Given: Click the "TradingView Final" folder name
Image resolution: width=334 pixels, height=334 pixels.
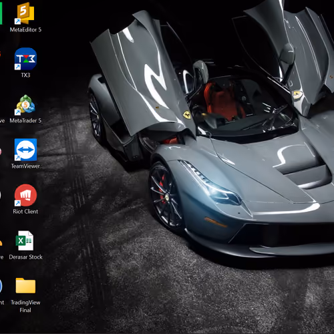Looking at the screenshot, I should 25,306.
